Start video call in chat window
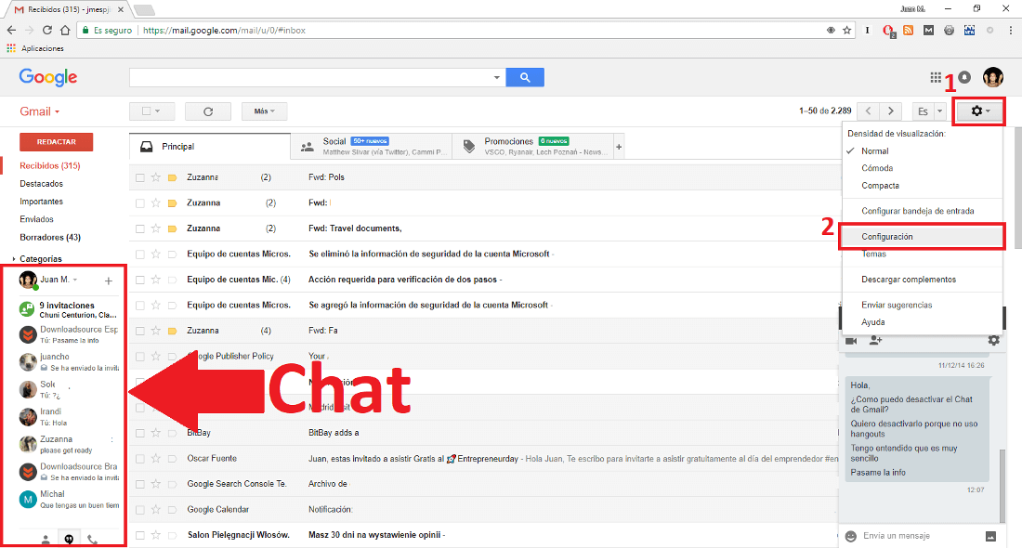 tap(850, 340)
